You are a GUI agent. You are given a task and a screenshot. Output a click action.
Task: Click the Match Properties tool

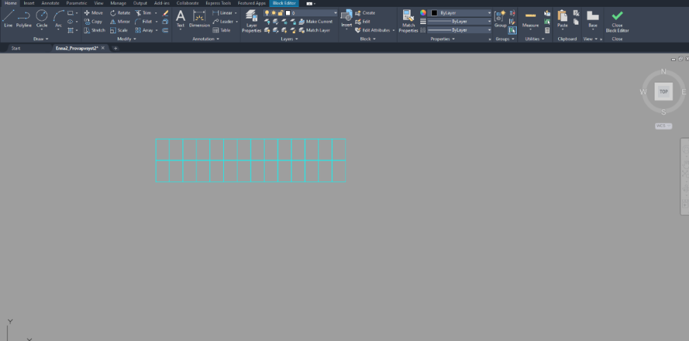pyautogui.click(x=409, y=21)
